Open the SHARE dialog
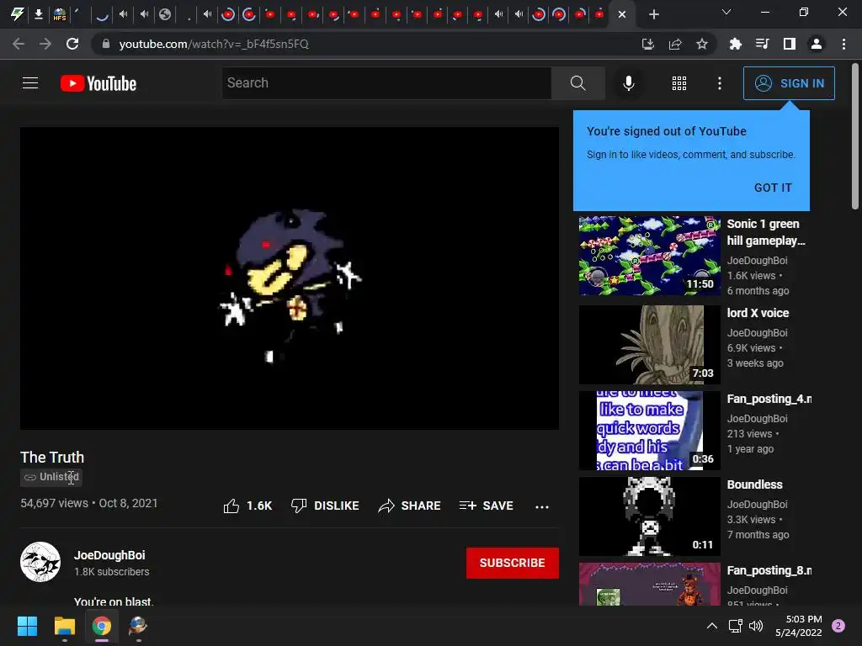 [x=409, y=506]
